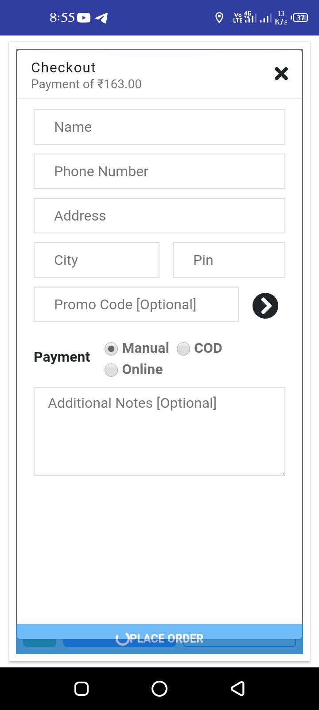Tap the Address text field

pyautogui.click(x=159, y=216)
